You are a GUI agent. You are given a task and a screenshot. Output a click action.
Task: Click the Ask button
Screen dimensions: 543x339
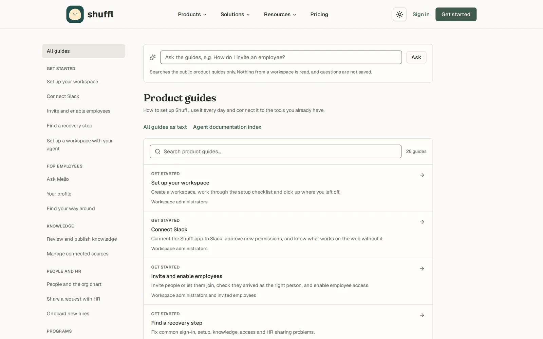(416, 57)
